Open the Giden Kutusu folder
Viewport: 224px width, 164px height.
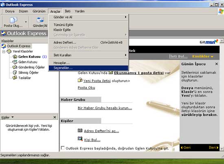(x=28, y=62)
